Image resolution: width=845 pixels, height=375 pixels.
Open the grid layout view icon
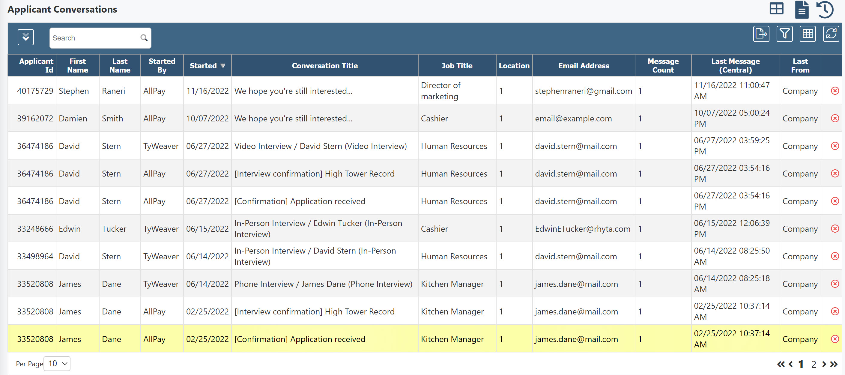click(776, 9)
